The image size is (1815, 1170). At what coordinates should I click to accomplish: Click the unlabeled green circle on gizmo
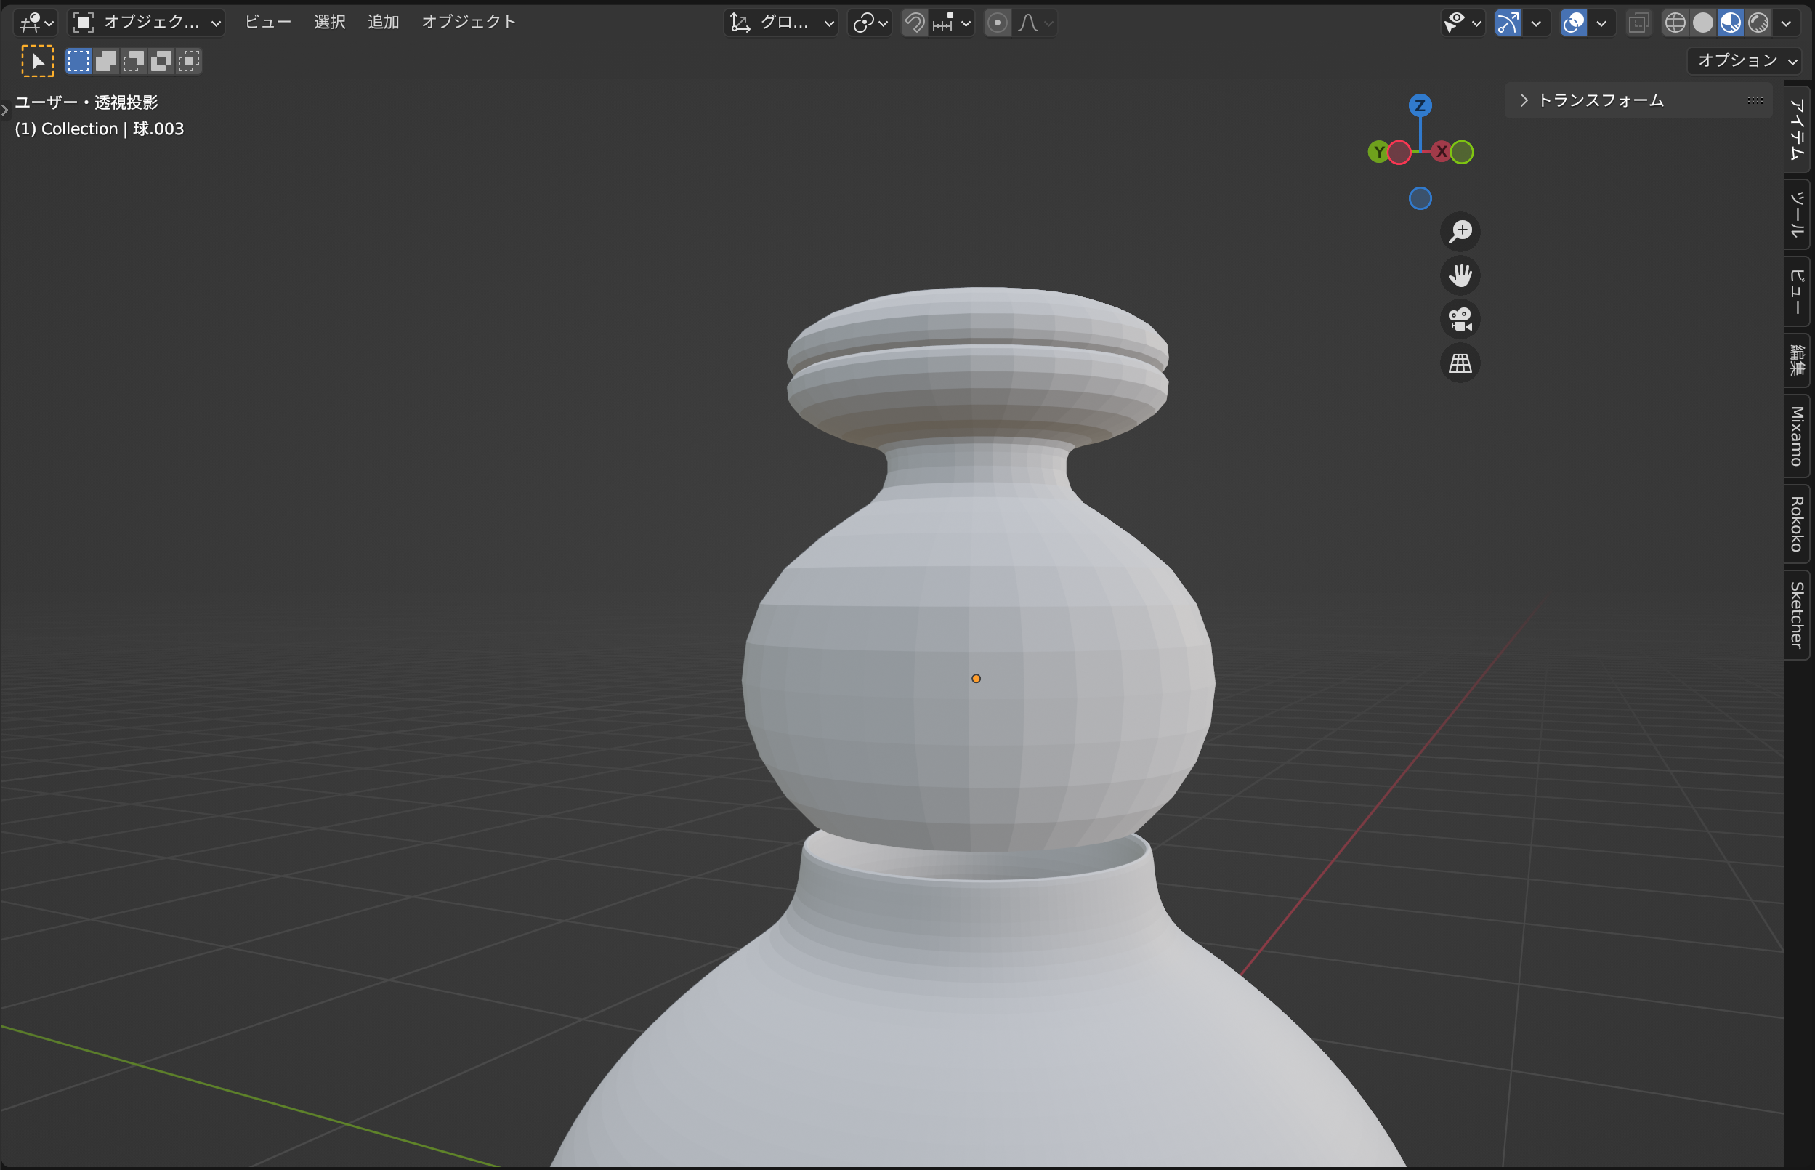(1462, 152)
